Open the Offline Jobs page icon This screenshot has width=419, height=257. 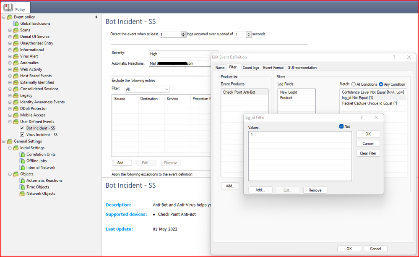coord(23,161)
